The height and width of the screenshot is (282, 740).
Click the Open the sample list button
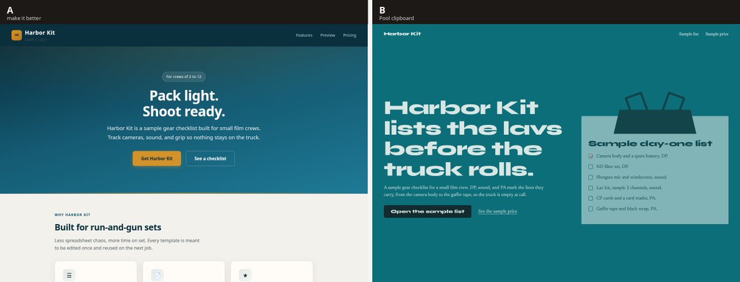(428, 211)
